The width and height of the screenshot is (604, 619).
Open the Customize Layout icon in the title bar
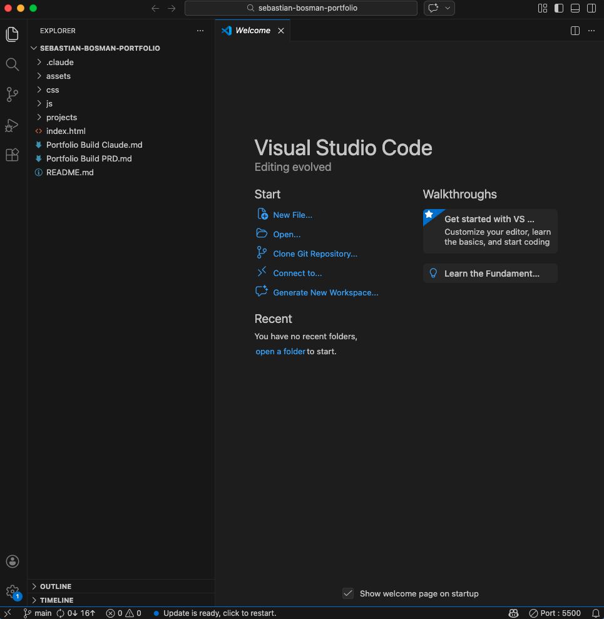pyautogui.click(x=542, y=8)
